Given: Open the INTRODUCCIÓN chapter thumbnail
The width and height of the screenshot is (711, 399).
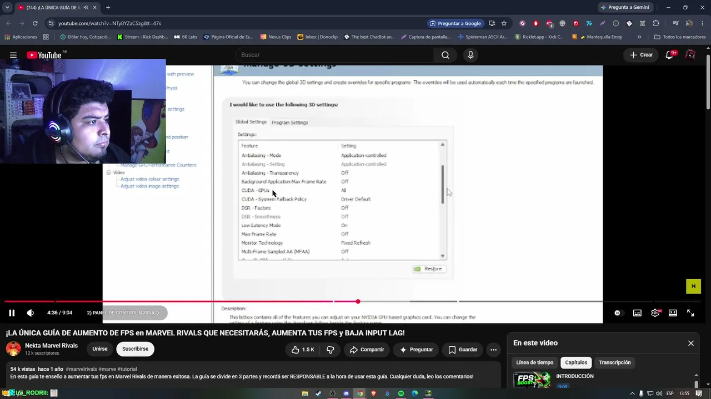Looking at the screenshot, I should [532, 380].
